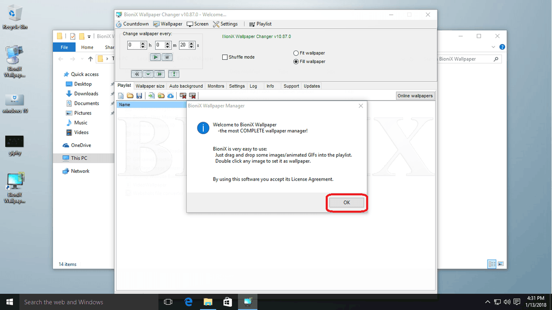Save the playlist with the disk icon

(139, 96)
